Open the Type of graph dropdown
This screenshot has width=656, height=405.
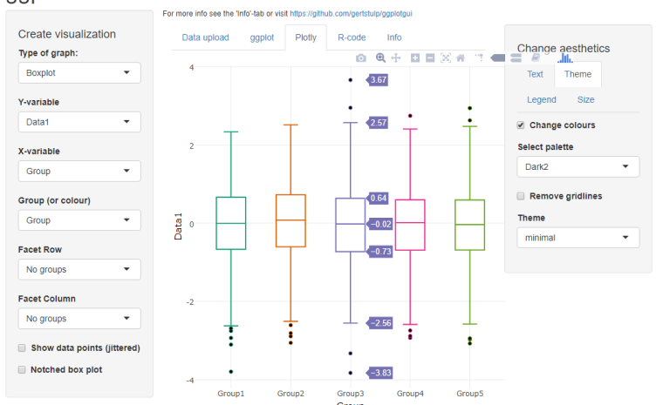79,73
